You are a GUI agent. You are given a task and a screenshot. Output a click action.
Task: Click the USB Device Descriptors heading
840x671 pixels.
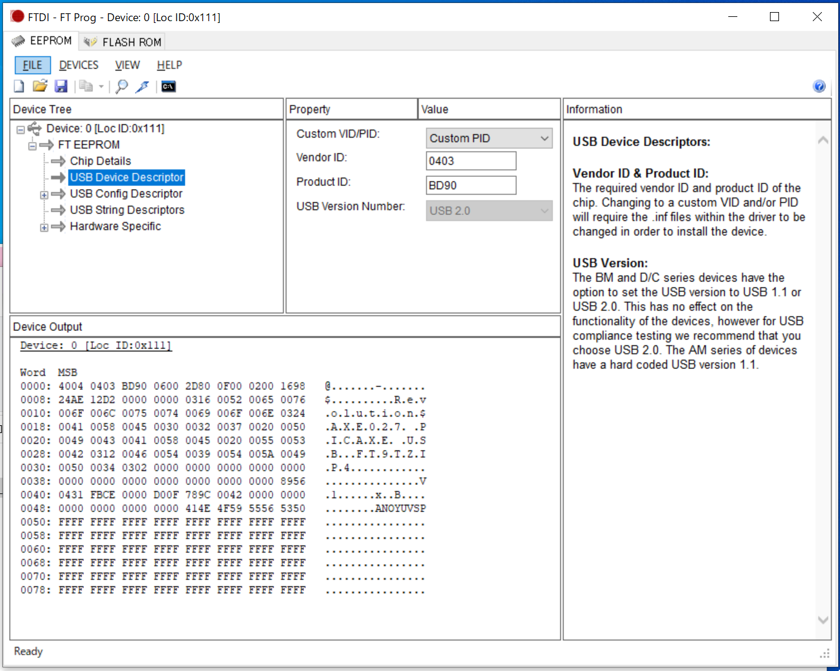(641, 142)
